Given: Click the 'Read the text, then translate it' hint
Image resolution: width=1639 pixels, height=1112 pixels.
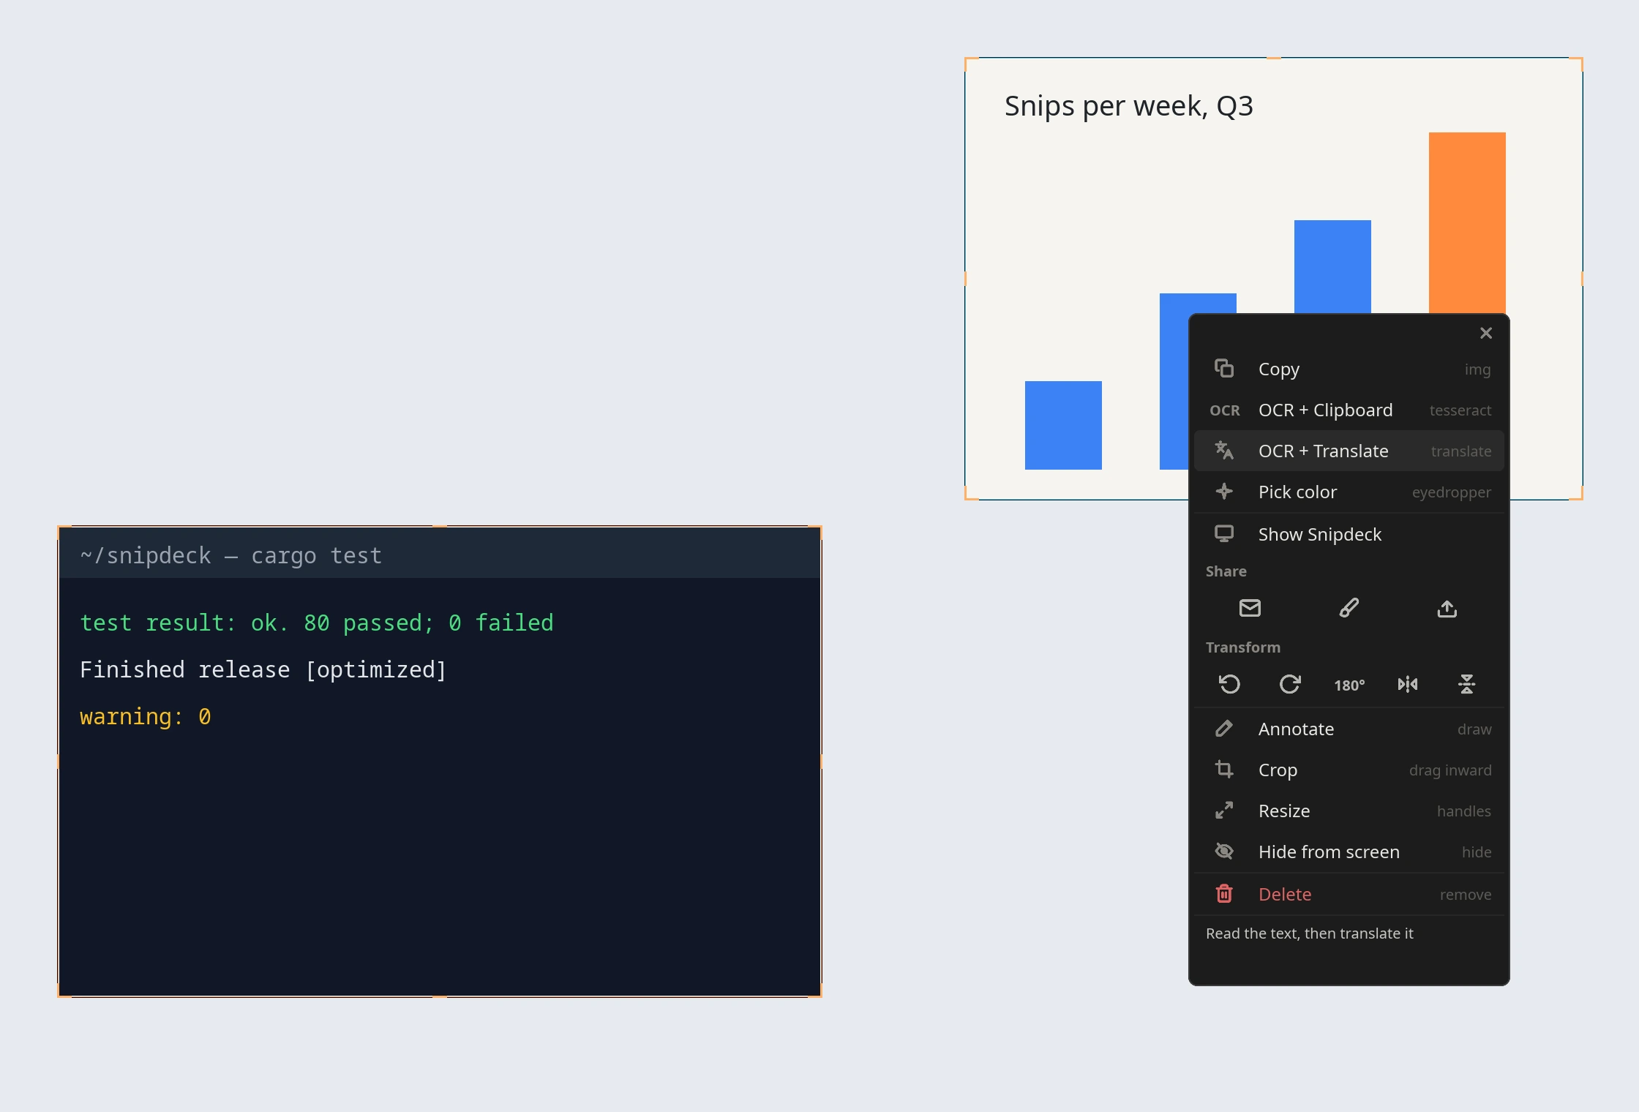Looking at the screenshot, I should [x=1310, y=933].
